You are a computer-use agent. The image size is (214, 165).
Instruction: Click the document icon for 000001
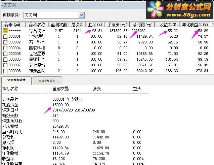[5, 36]
